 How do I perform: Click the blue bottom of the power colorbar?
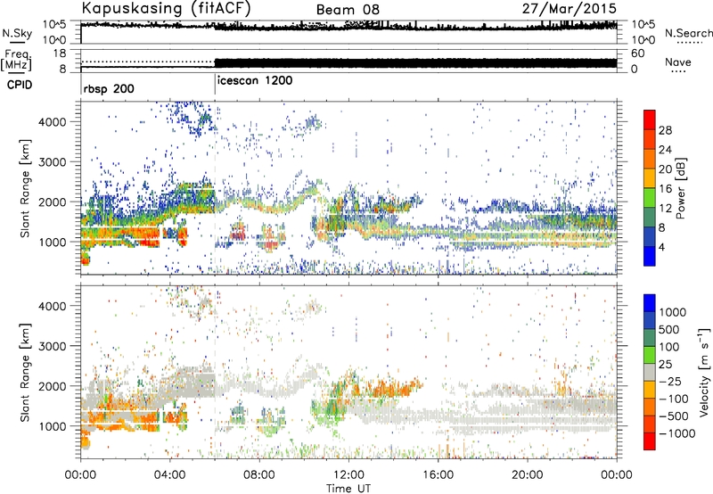click(650, 256)
